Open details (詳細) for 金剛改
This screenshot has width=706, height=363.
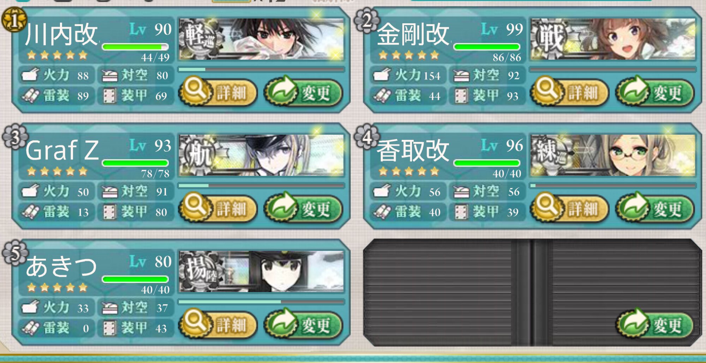pos(569,92)
